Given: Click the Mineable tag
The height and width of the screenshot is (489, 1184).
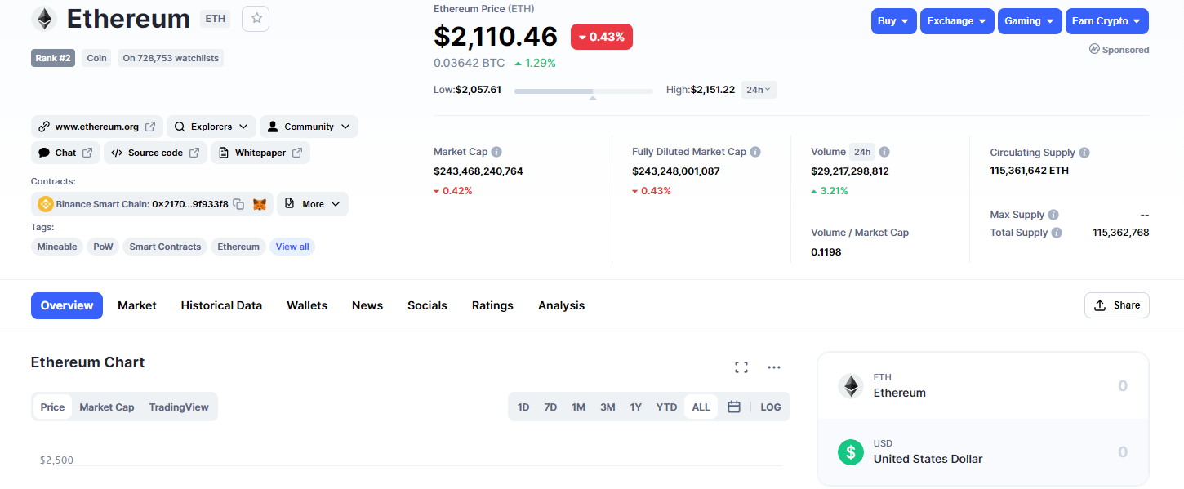Looking at the screenshot, I should click(x=57, y=247).
